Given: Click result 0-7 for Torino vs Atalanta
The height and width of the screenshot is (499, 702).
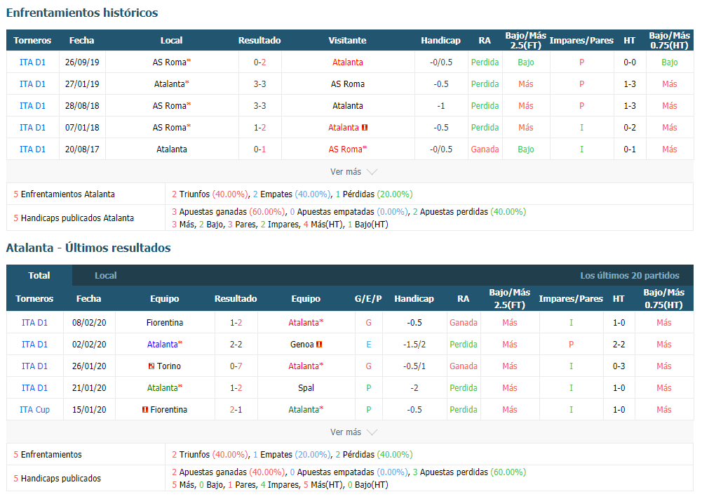Looking at the screenshot, I should point(236,366).
